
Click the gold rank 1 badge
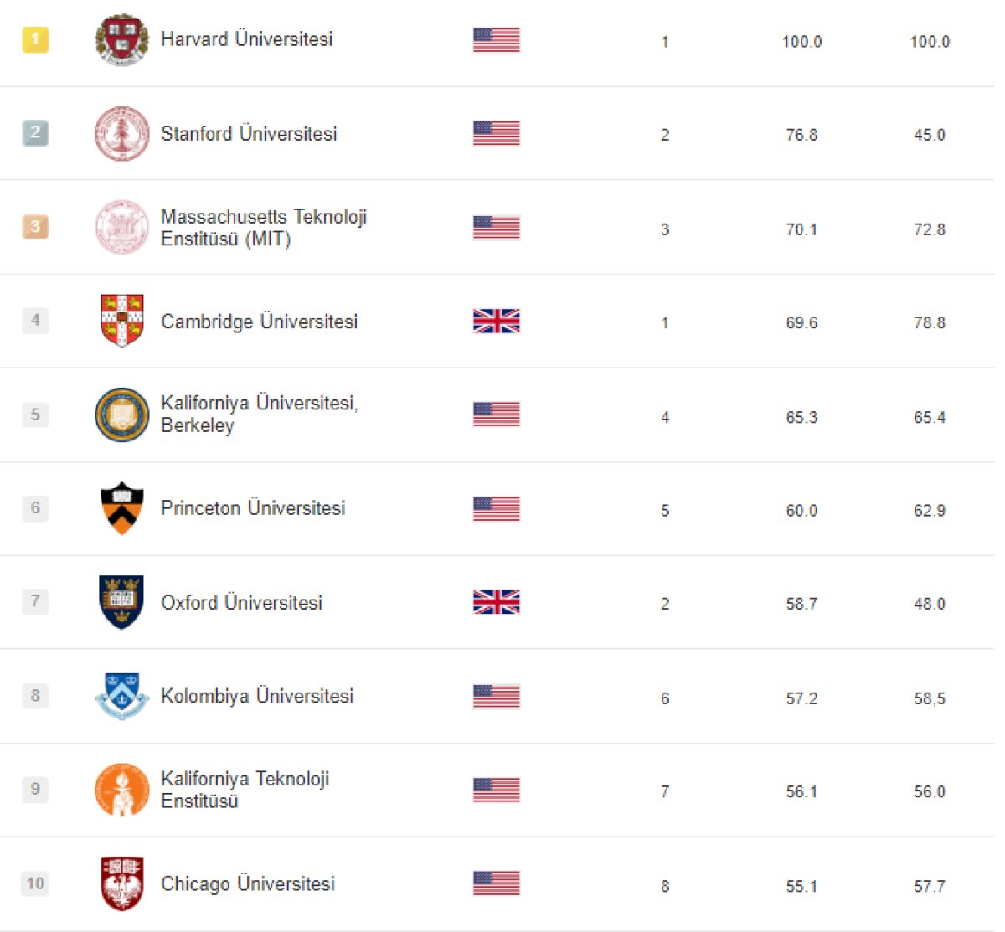[35, 39]
